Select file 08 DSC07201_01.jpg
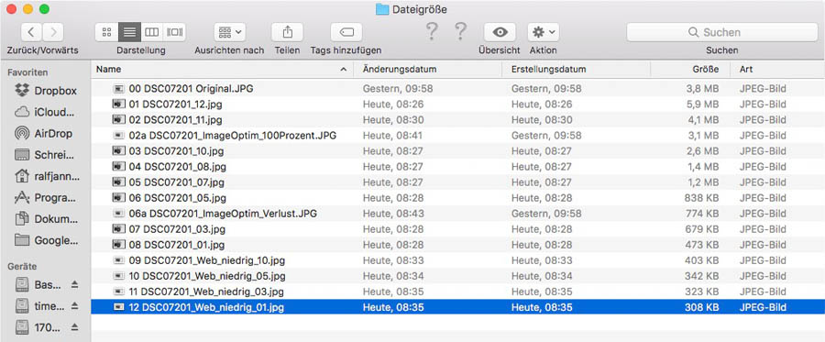 click(457, 245)
